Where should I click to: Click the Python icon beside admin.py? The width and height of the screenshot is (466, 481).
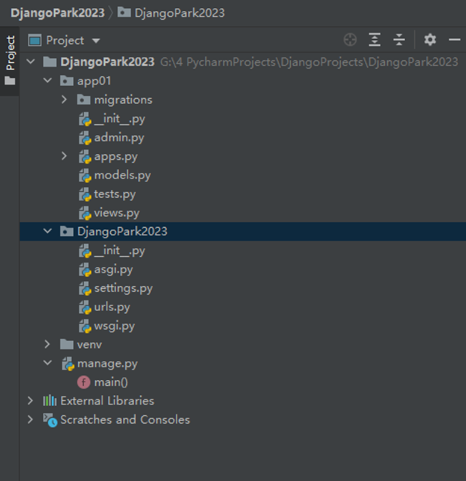(85, 138)
